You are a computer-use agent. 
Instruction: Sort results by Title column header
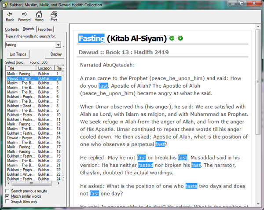[20, 68]
